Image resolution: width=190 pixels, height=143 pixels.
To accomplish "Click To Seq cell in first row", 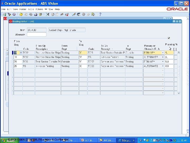I will click(83, 53).
